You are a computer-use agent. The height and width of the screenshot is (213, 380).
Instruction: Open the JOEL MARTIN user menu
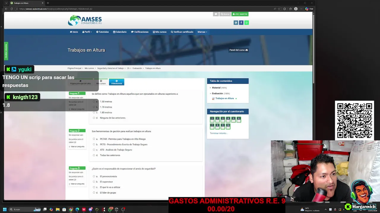click(x=240, y=14)
